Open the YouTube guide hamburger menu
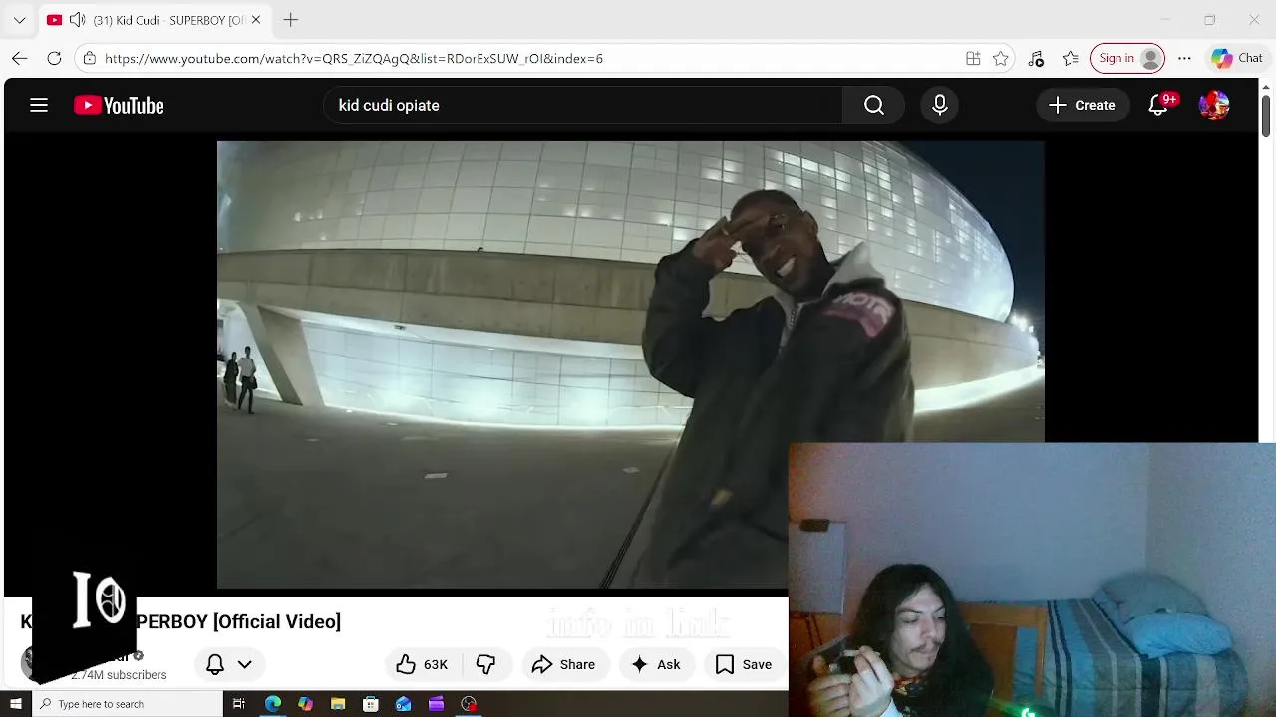This screenshot has width=1276, height=717. click(39, 105)
